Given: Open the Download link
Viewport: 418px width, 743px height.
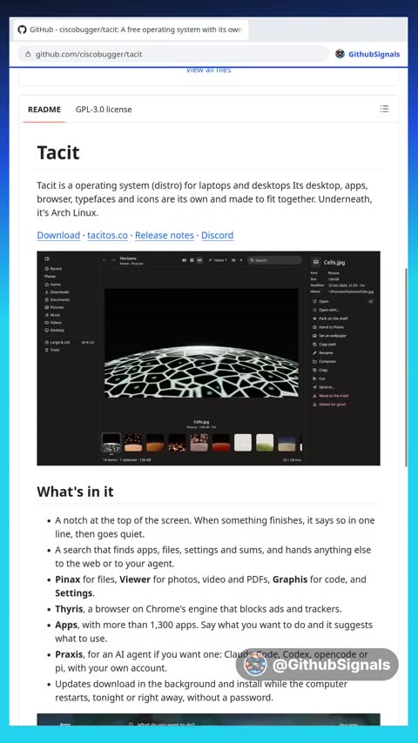Looking at the screenshot, I should pos(58,236).
